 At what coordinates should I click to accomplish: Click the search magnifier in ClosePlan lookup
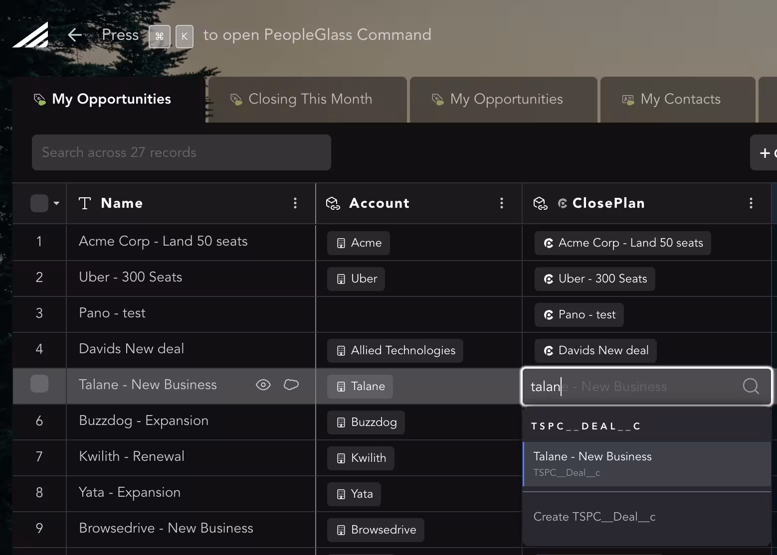751,386
